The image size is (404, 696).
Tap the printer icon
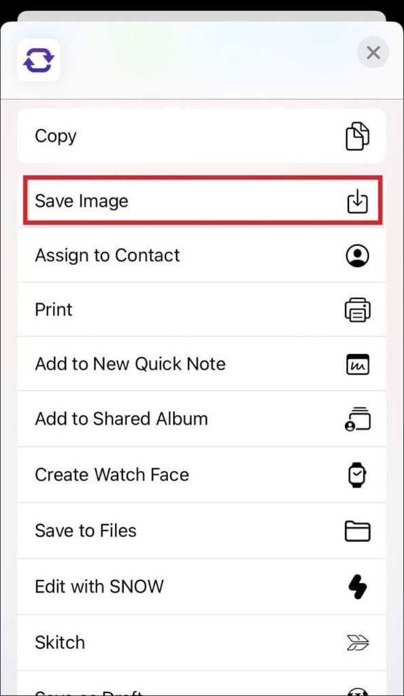(x=357, y=310)
